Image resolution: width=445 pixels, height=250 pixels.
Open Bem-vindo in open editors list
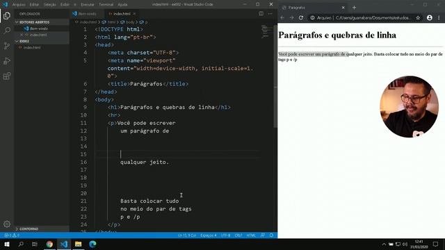pyautogui.click(x=39, y=28)
